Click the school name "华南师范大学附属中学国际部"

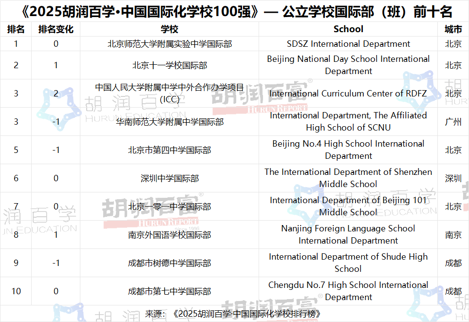(x=169, y=122)
